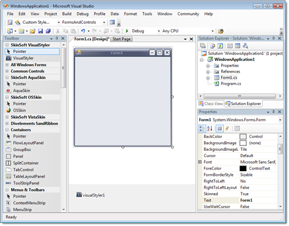The image size is (289, 226).
Task: Expand the References node in Solution Explorer
Action: pyautogui.click(x=208, y=71)
